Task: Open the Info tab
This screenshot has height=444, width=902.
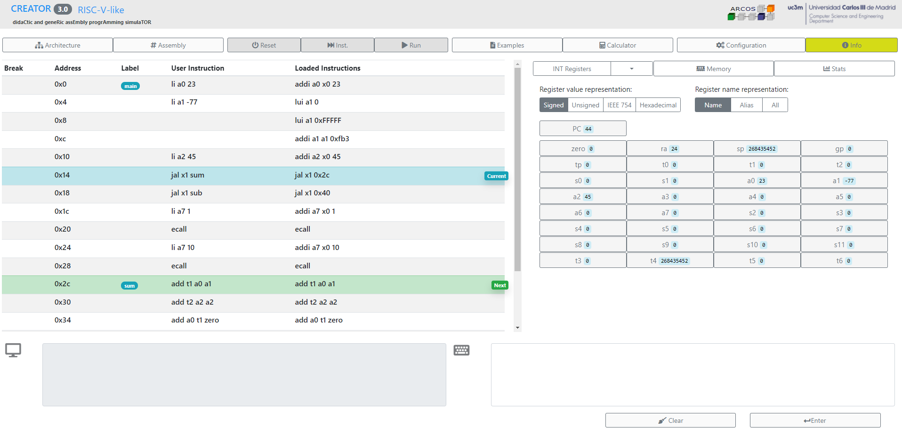Action: coord(851,45)
